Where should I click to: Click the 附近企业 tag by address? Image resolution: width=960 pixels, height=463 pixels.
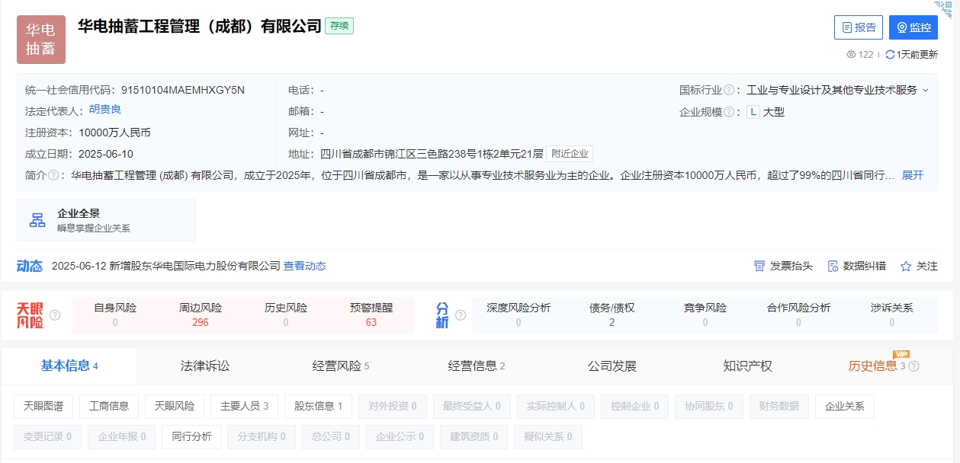570,154
